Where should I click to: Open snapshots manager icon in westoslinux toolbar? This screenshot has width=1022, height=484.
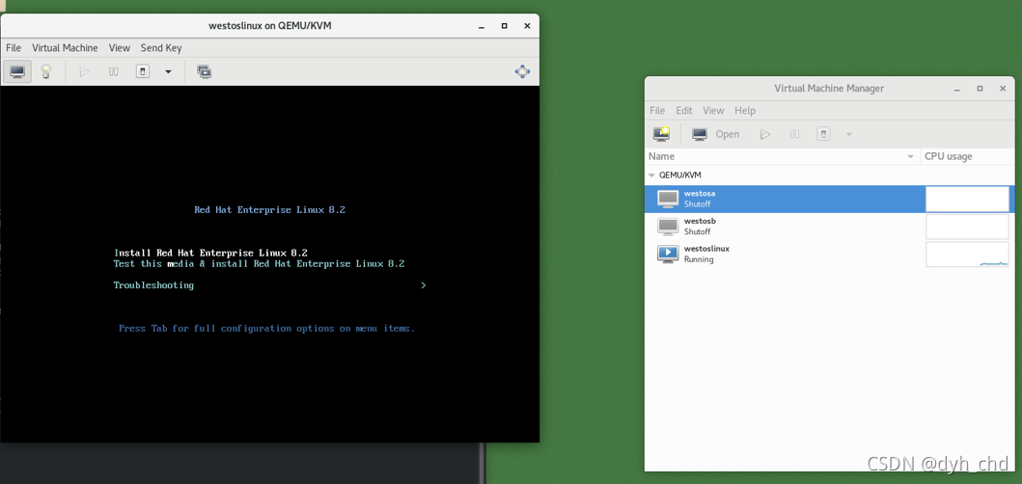204,71
